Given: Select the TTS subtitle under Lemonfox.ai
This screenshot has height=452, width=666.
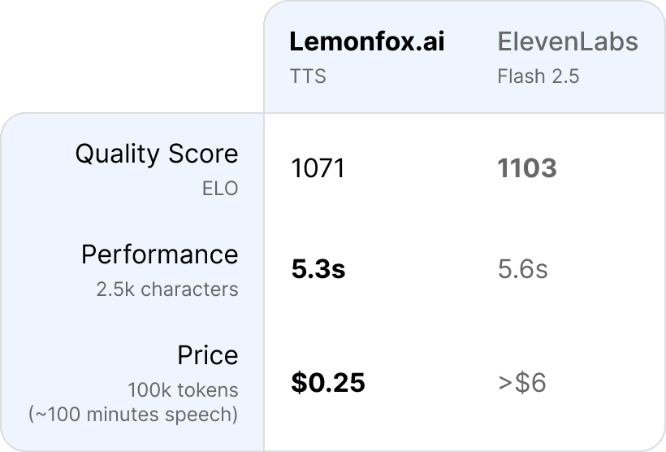Looking at the screenshot, I should pos(308,76).
